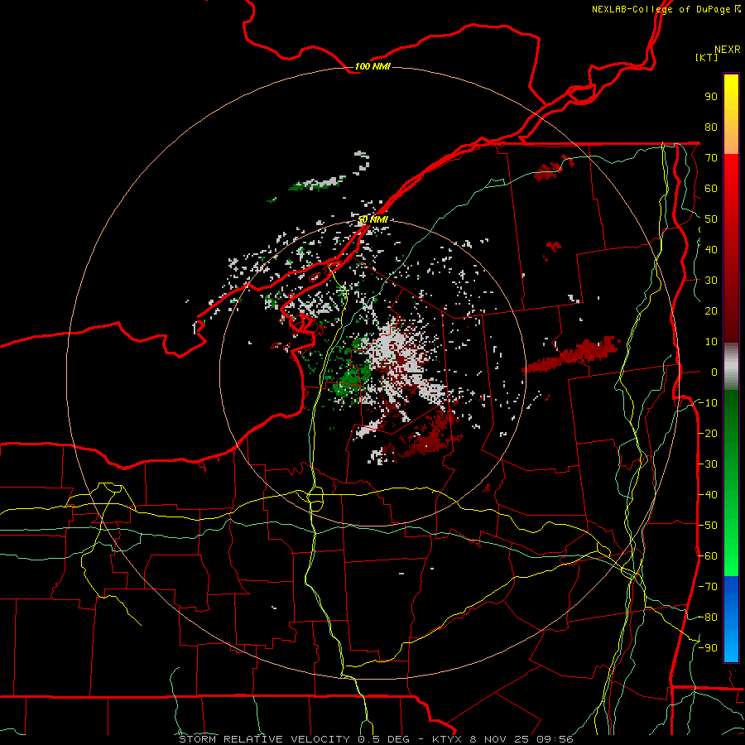Click the 50 value on velocity scale

[711, 219]
